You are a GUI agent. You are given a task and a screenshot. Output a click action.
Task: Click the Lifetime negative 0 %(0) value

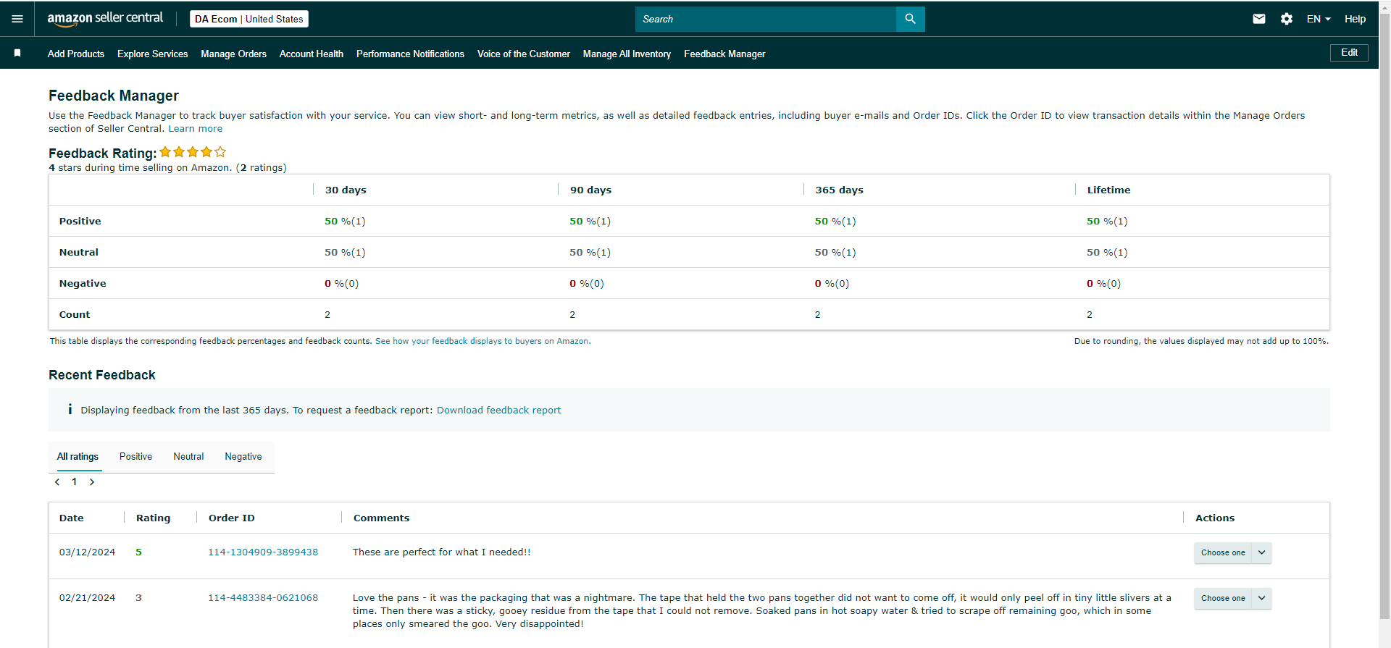point(1103,284)
